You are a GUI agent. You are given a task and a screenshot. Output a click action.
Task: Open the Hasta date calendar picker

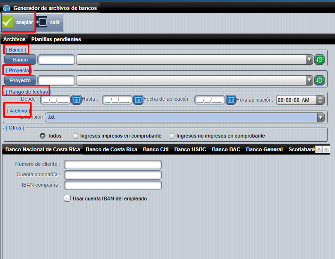tap(138, 100)
